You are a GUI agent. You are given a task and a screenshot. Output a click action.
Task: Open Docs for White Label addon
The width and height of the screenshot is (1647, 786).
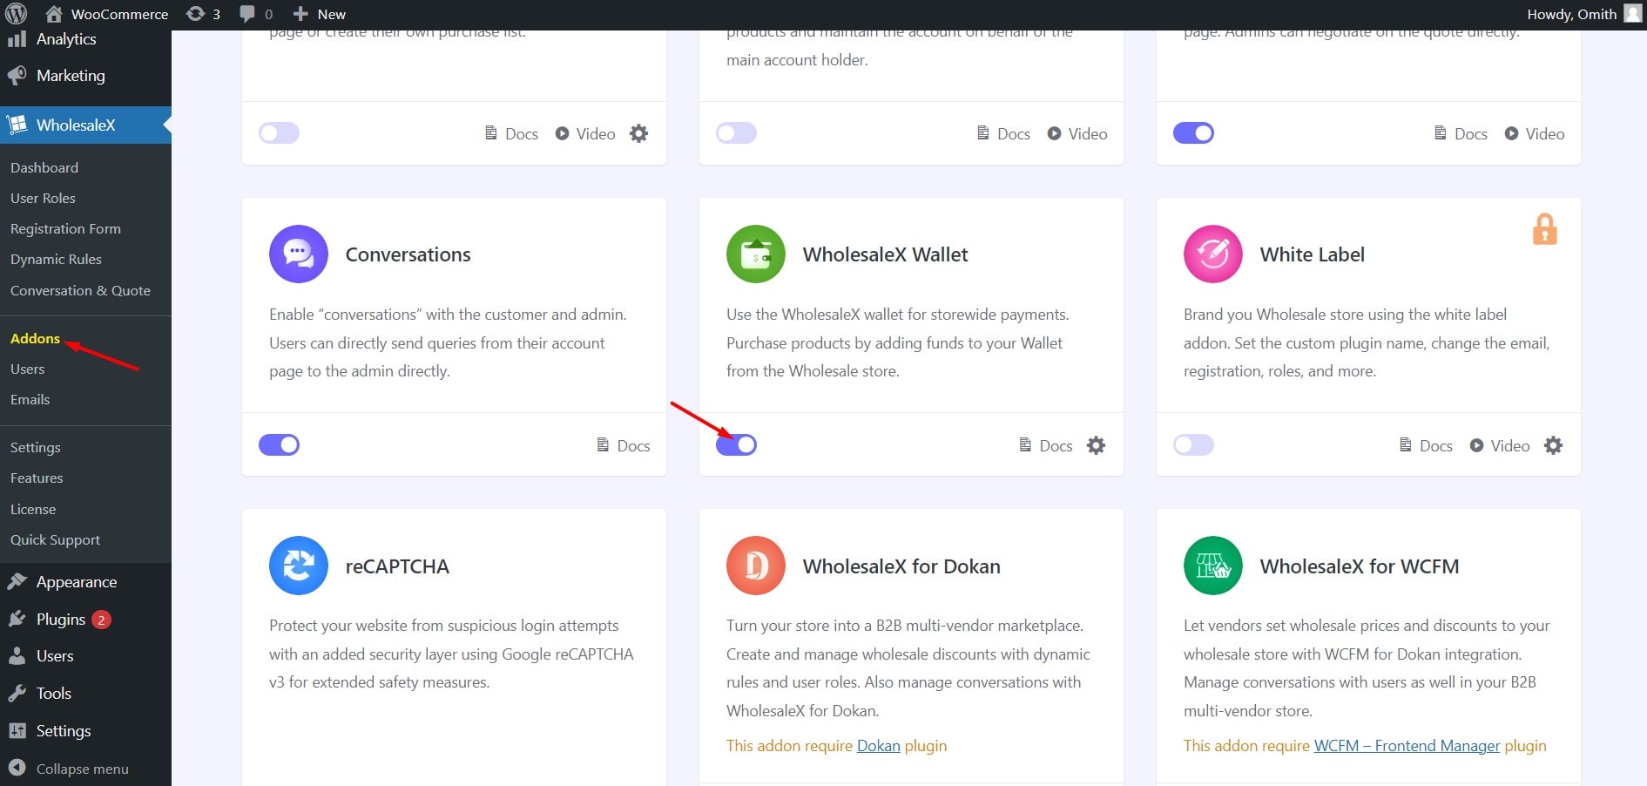(1425, 445)
